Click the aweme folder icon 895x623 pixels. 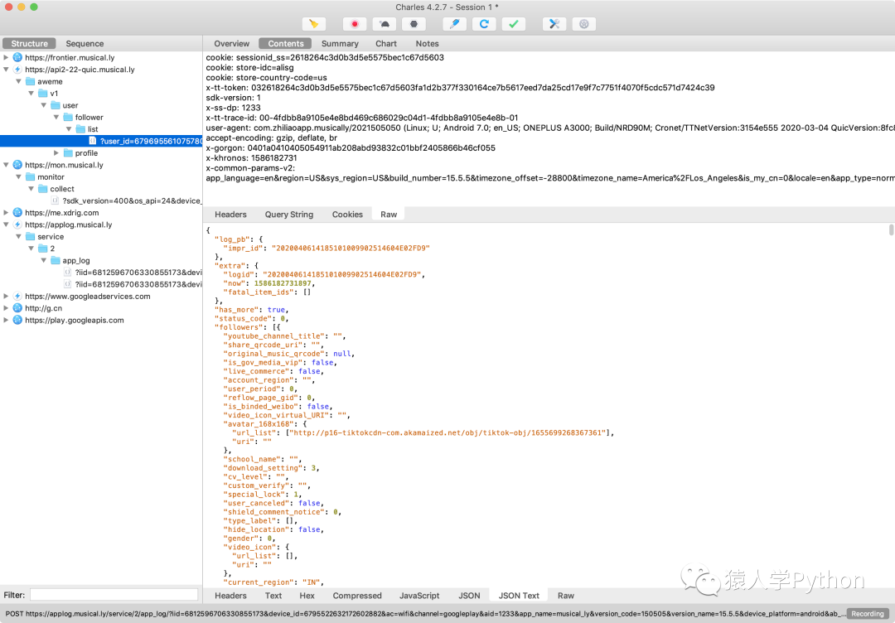[31, 81]
